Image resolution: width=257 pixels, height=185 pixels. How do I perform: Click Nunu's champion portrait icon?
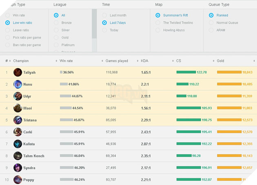pyautogui.click(x=18, y=84)
